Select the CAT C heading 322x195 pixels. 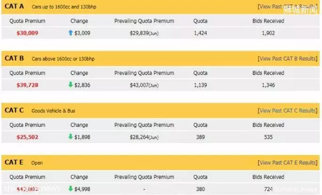14,110
